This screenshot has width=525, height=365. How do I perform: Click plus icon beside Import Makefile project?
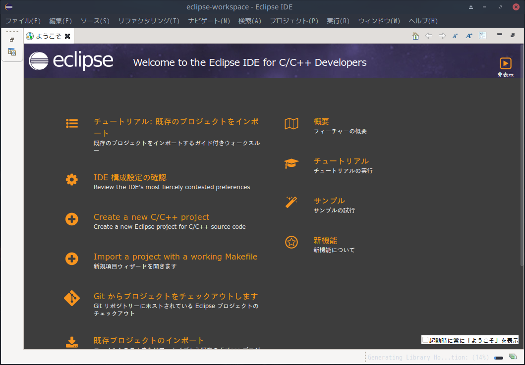[72, 259]
